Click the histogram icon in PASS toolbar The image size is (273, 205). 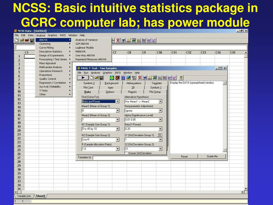160,78
